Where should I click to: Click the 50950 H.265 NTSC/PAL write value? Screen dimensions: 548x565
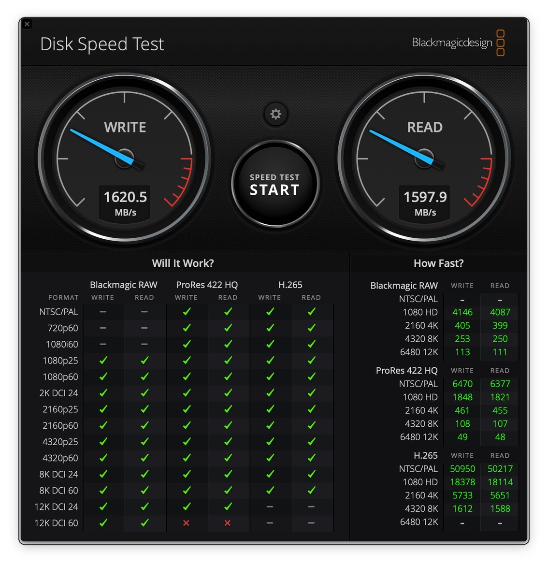click(x=462, y=469)
